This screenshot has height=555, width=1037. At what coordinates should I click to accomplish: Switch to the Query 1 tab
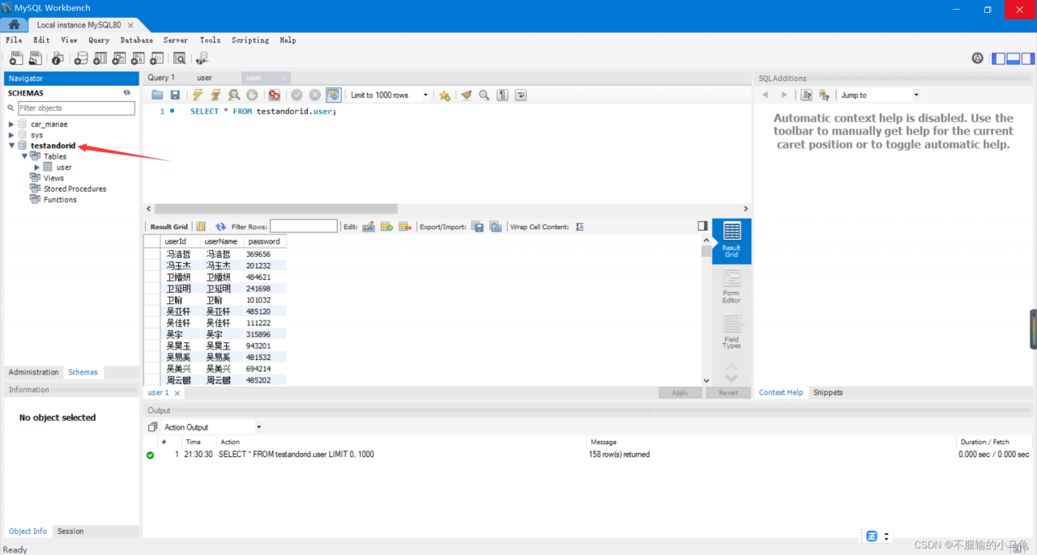161,78
